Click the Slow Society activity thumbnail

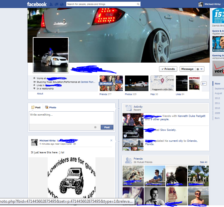pos(133,132)
